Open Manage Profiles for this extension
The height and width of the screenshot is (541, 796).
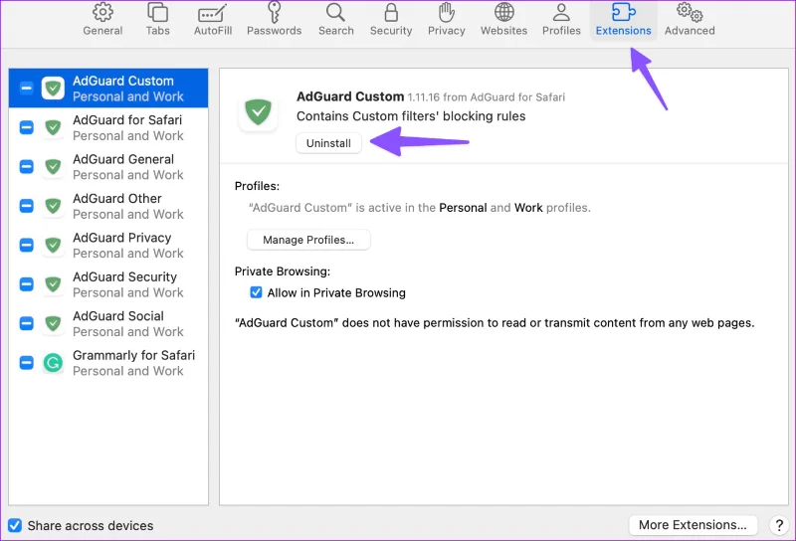[x=308, y=240]
